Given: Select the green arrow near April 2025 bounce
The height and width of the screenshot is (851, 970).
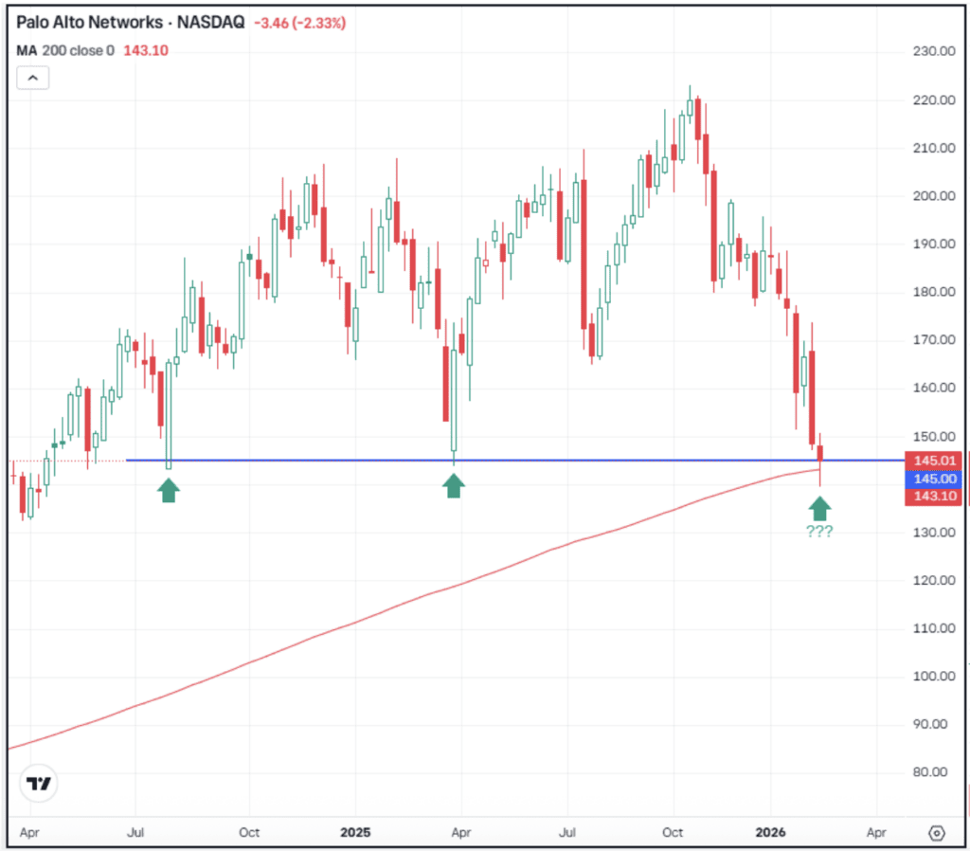Looking at the screenshot, I should 453,485.
